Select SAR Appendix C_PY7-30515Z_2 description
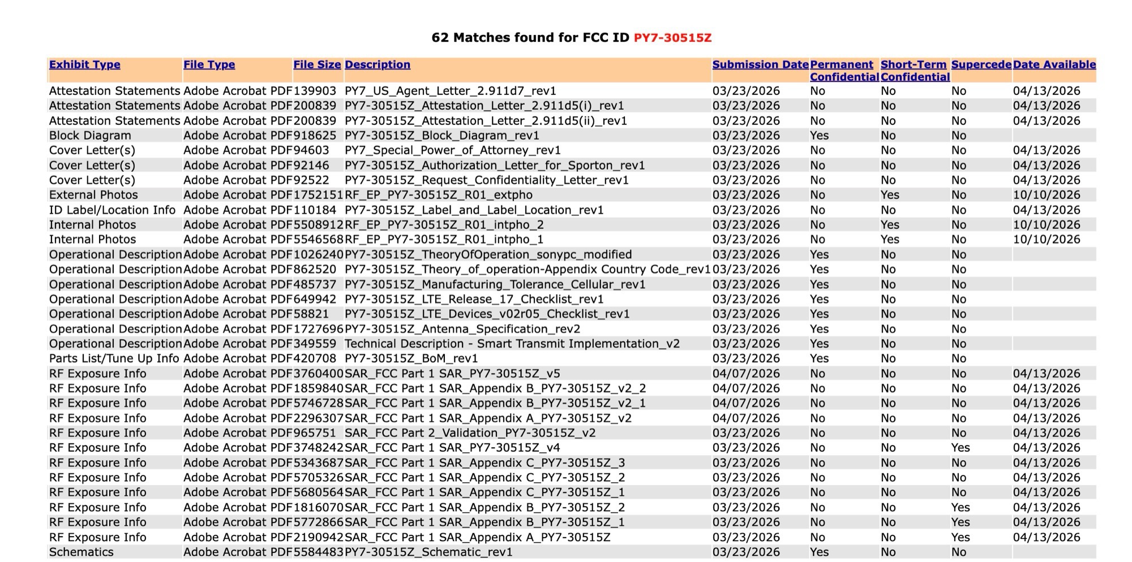The width and height of the screenshot is (1132, 562). click(485, 478)
